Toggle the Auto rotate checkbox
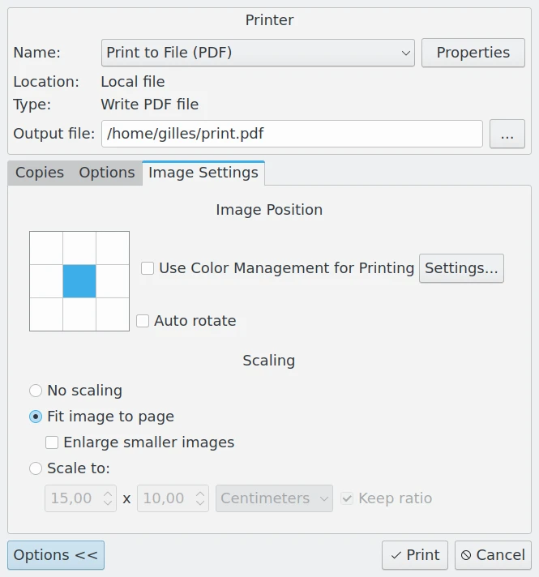Viewport: 539px width, 577px height. pyautogui.click(x=143, y=321)
